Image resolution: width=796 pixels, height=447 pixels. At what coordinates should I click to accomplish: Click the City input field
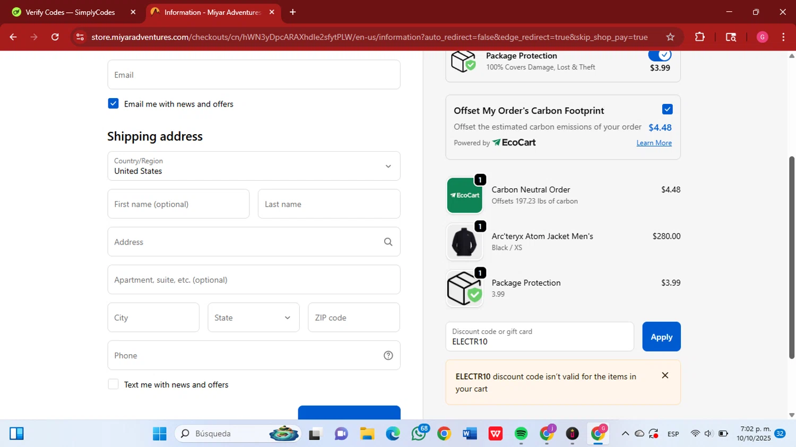[x=153, y=318]
